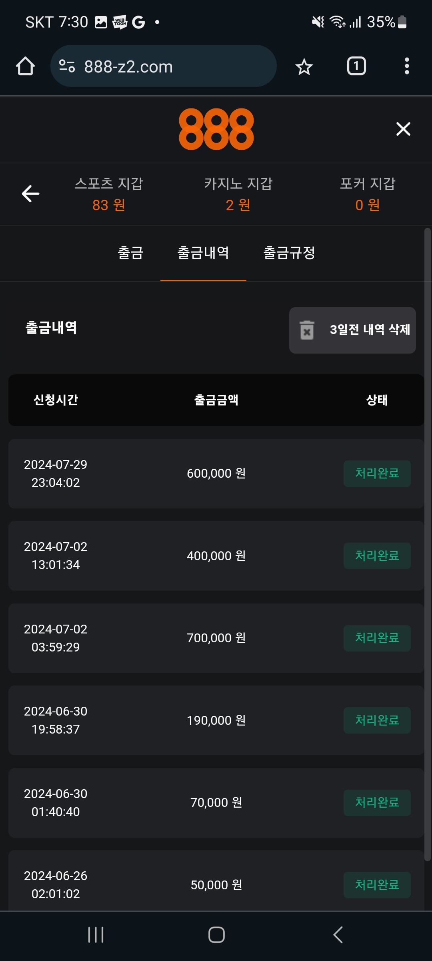Close the panel with the X icon
The height and width of the screenshot is (961, 432).
pyautogui.click(x=403, y=129)
